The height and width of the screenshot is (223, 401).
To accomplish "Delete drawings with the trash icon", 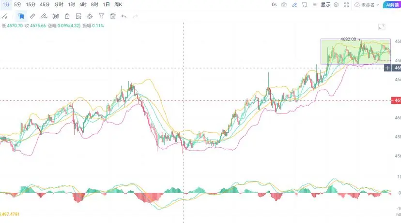I will [x=113, y=16].
